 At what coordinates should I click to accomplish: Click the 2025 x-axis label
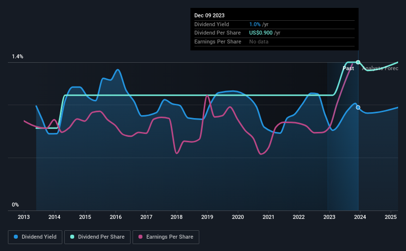click(x=391, y=217)
